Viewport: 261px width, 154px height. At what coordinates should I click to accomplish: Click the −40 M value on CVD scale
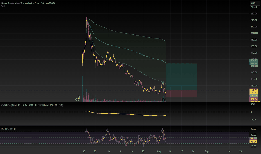[x=253, y=120]
